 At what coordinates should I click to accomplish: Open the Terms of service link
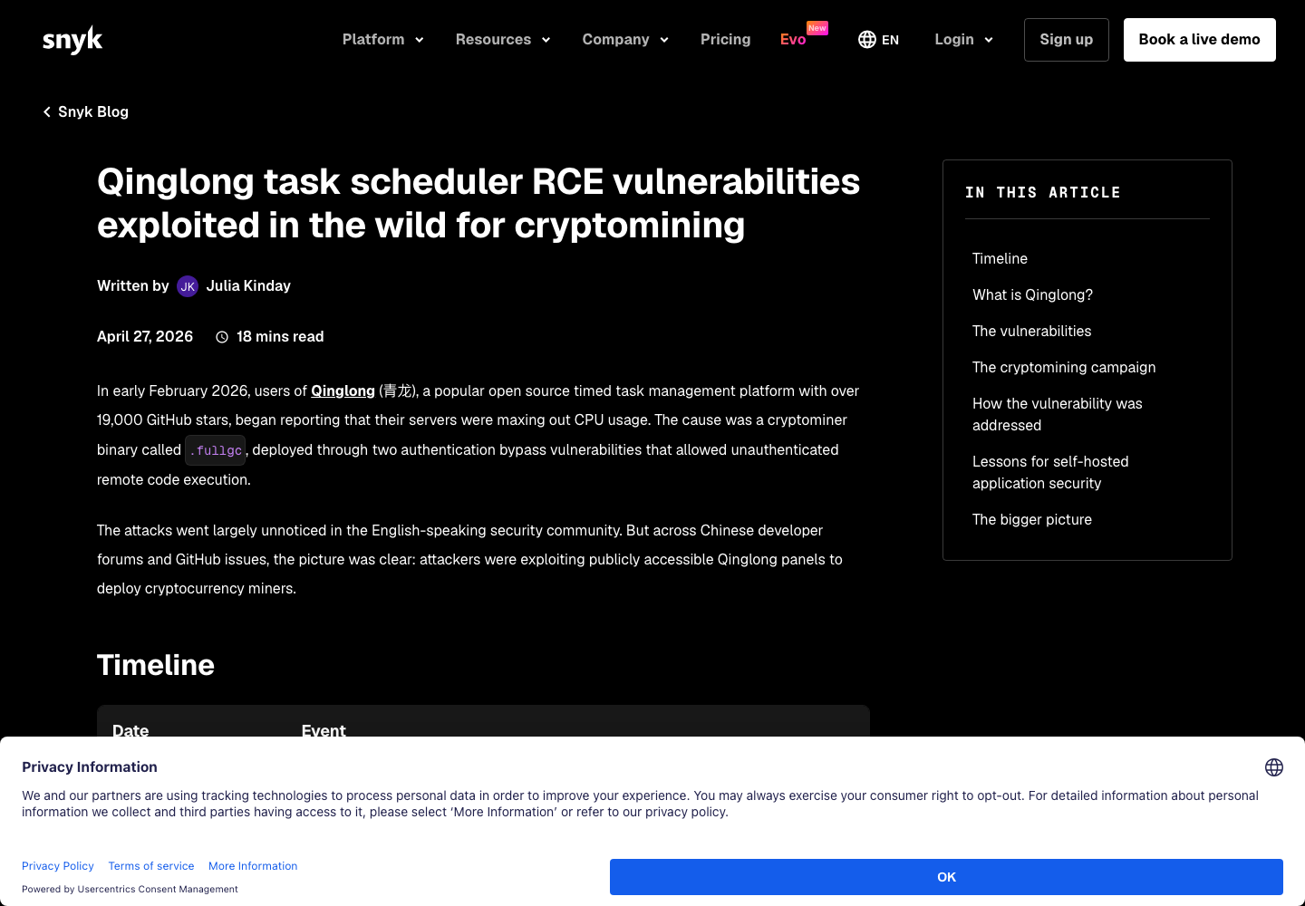click(x=151, y=866)
